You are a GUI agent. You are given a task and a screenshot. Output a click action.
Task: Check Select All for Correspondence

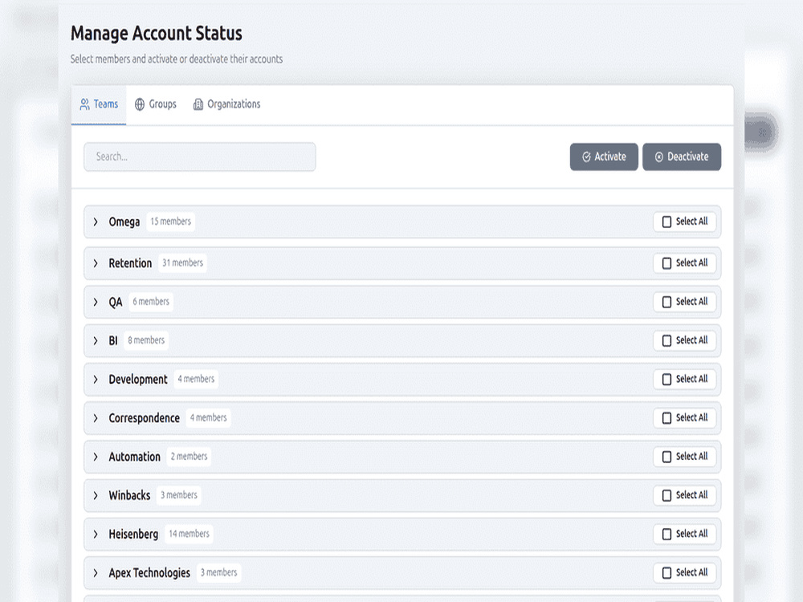684,417
